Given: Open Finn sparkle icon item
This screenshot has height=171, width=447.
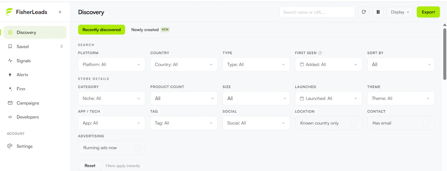Looking at the screenshot, I should pos(10,89).
